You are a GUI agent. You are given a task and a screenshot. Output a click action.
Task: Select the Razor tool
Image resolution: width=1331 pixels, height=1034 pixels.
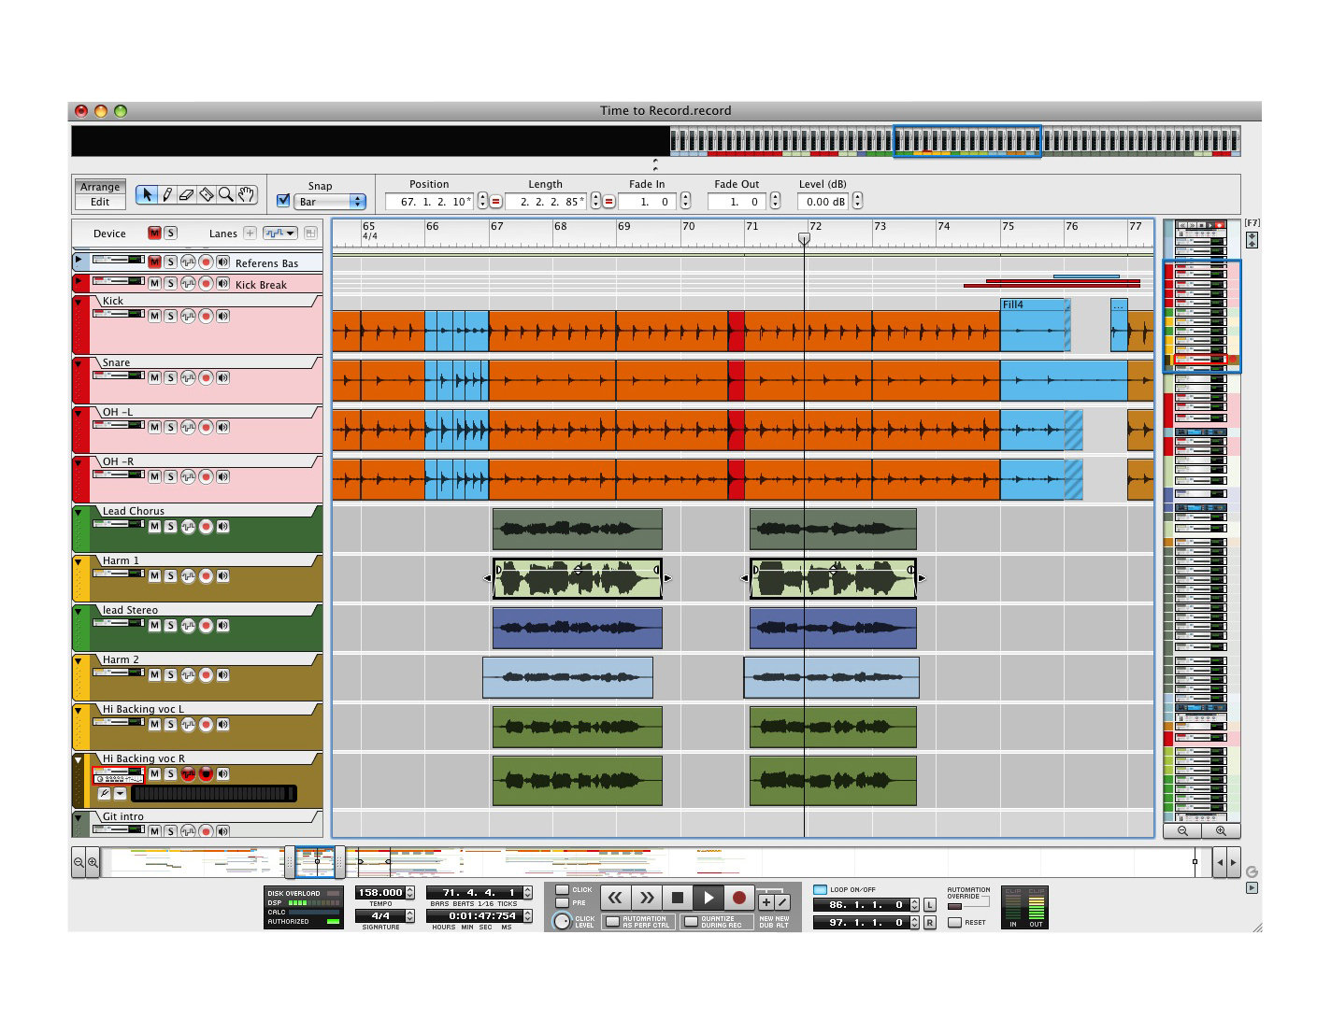click(206, 194)
